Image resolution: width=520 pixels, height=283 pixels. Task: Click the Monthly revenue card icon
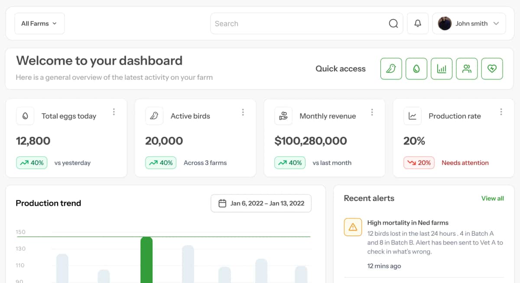click(283, 116)
